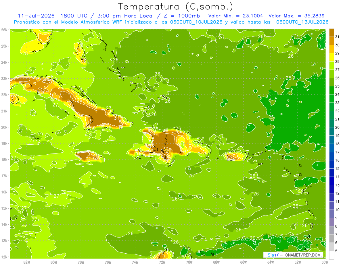The height and width of the screenshot is (266, 345).
Task: Click the 23N latitude axis label
Action: point(4,78)
